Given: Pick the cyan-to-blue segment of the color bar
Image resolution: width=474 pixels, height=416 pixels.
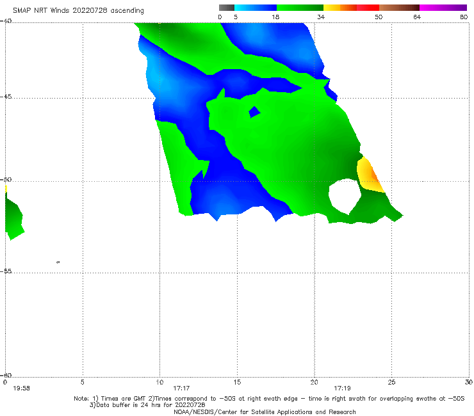Looking at the screenshot, I should pyautogui.click(x=256, y=8).
